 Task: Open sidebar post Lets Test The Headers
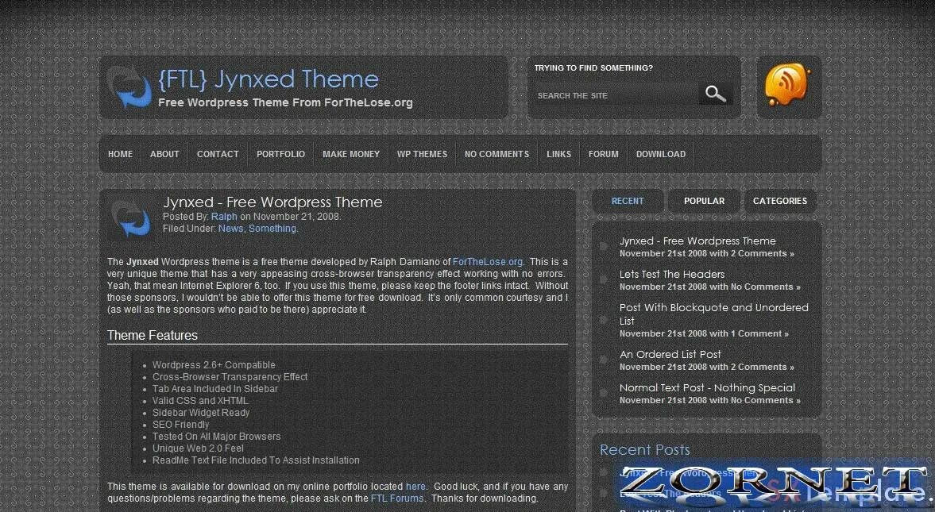tap(672, 274)
